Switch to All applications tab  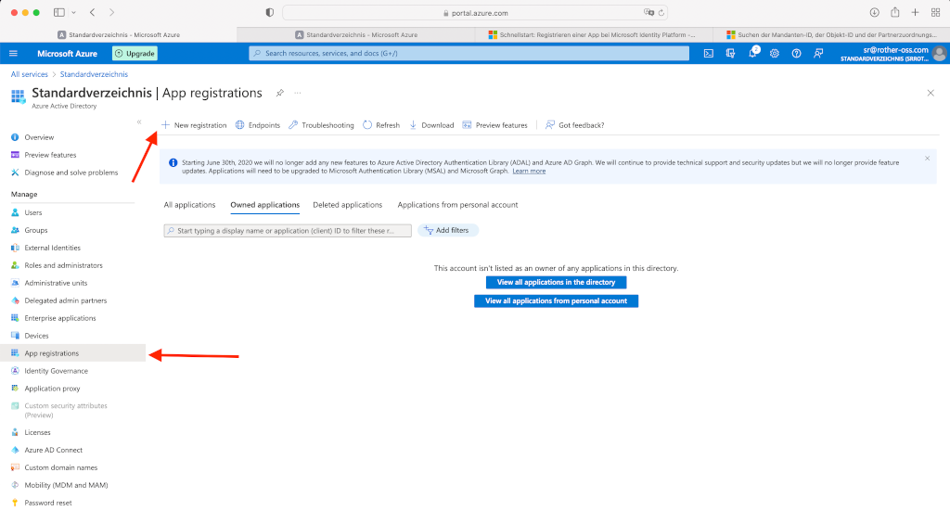[x=189, y=205]
